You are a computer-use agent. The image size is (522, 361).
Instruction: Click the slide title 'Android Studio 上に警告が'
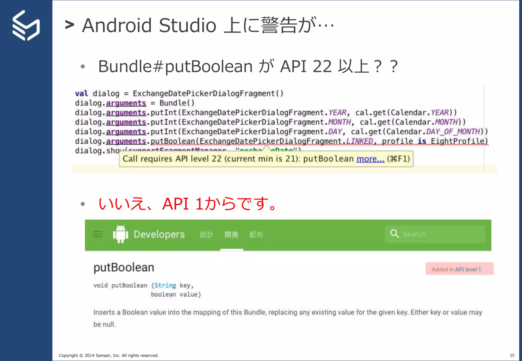point(208,25)
